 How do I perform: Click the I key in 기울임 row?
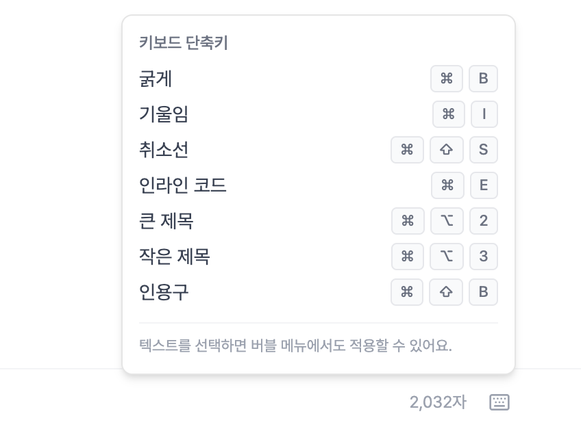coord(484,114)
